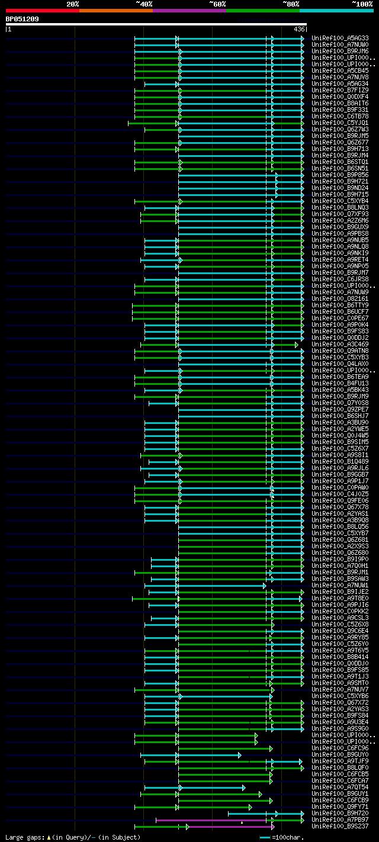
Task: Select the UniRef100_Q9ATN8 label
Action: [339, 351]
